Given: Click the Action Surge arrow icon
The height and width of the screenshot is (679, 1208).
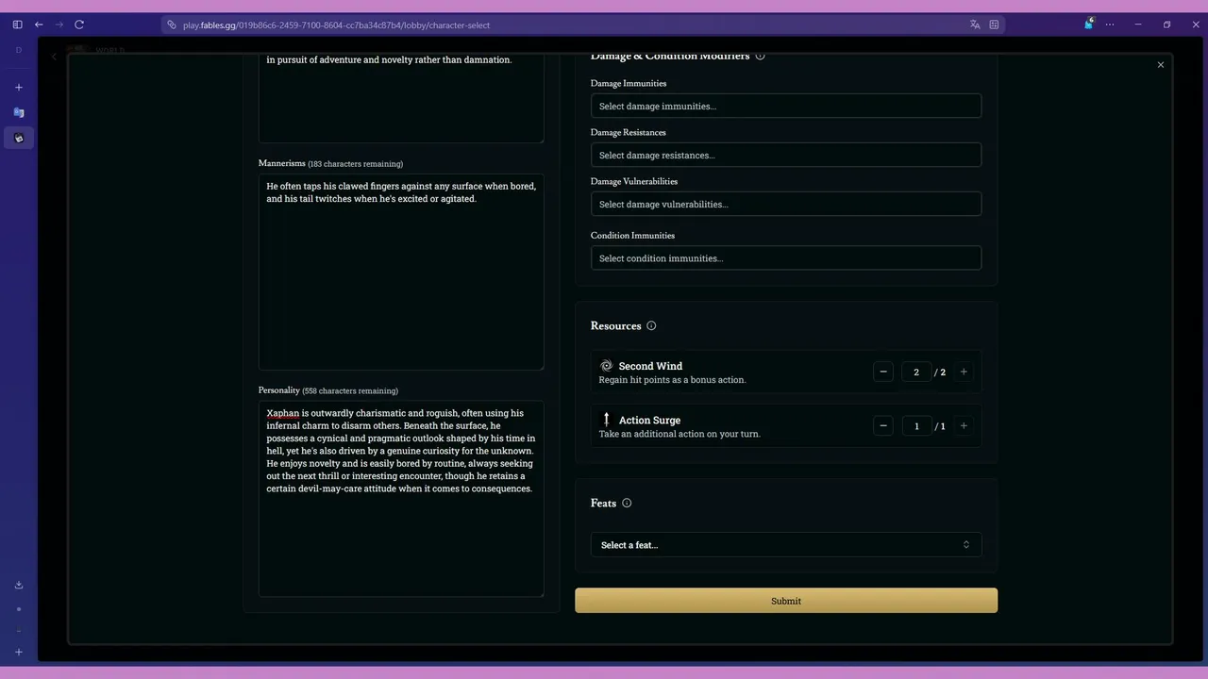Looking at the screenshot, I should coord(606,419).
